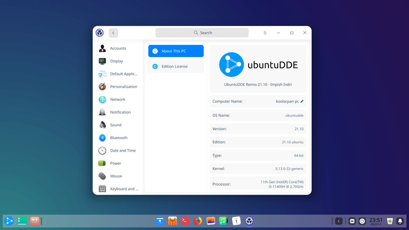Select the Bluetooth settings icon
This screenshot has height=230, width=409.
click(x=102, y=138)
